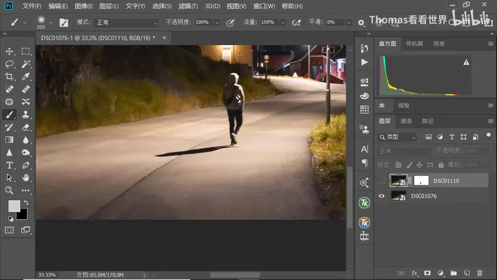Enable airbrush-style build-up
The image size is (497, 280).
(296, 23)
